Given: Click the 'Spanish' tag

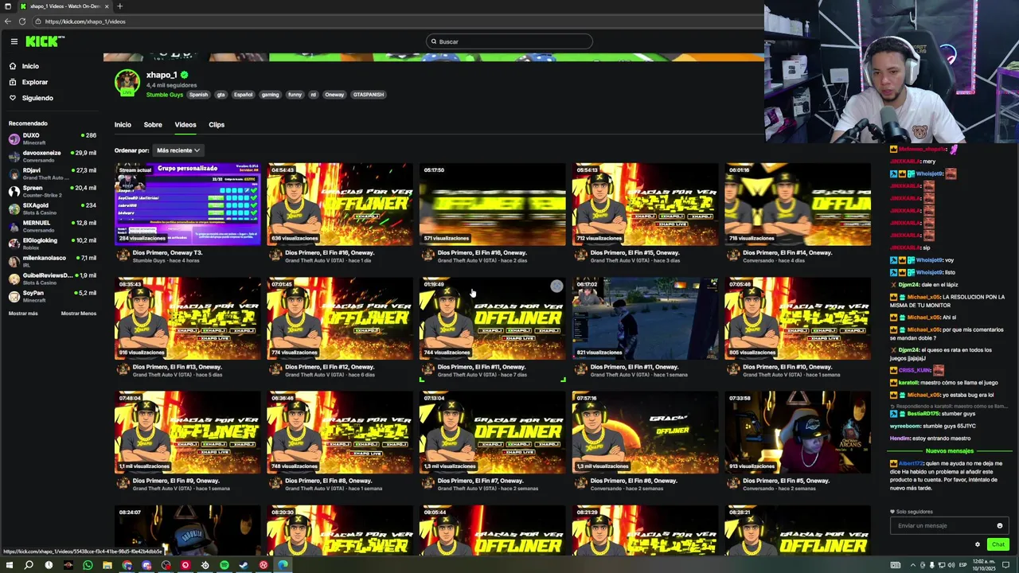Looking at the screenshot, I should [198, 95].
